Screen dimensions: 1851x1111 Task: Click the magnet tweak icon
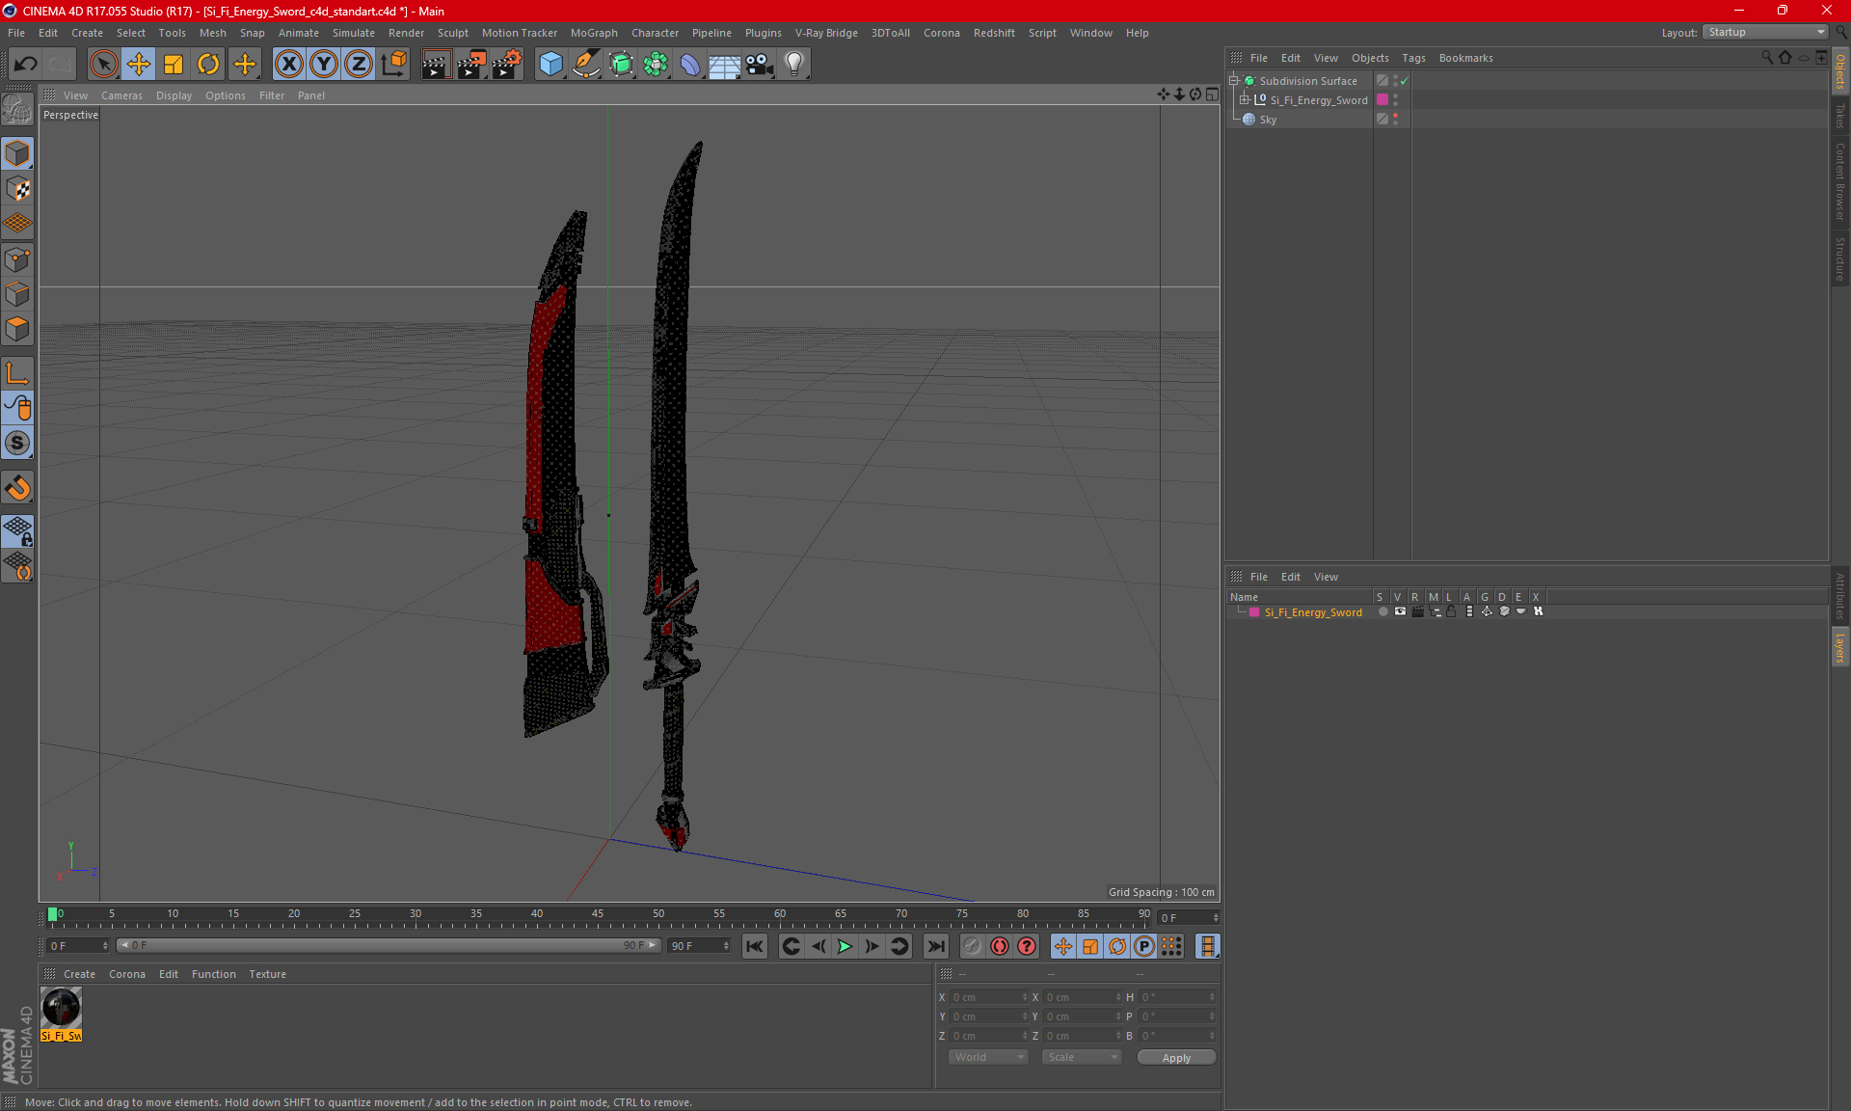[x=17, y=488]
